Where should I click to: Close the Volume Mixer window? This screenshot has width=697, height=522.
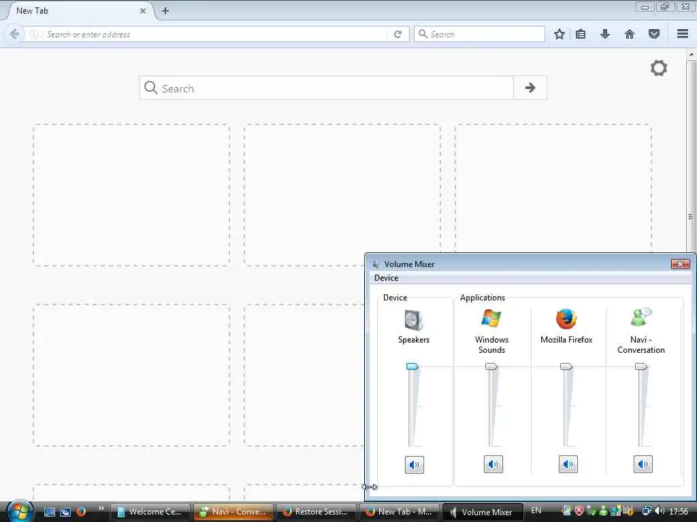pos(680,264)
